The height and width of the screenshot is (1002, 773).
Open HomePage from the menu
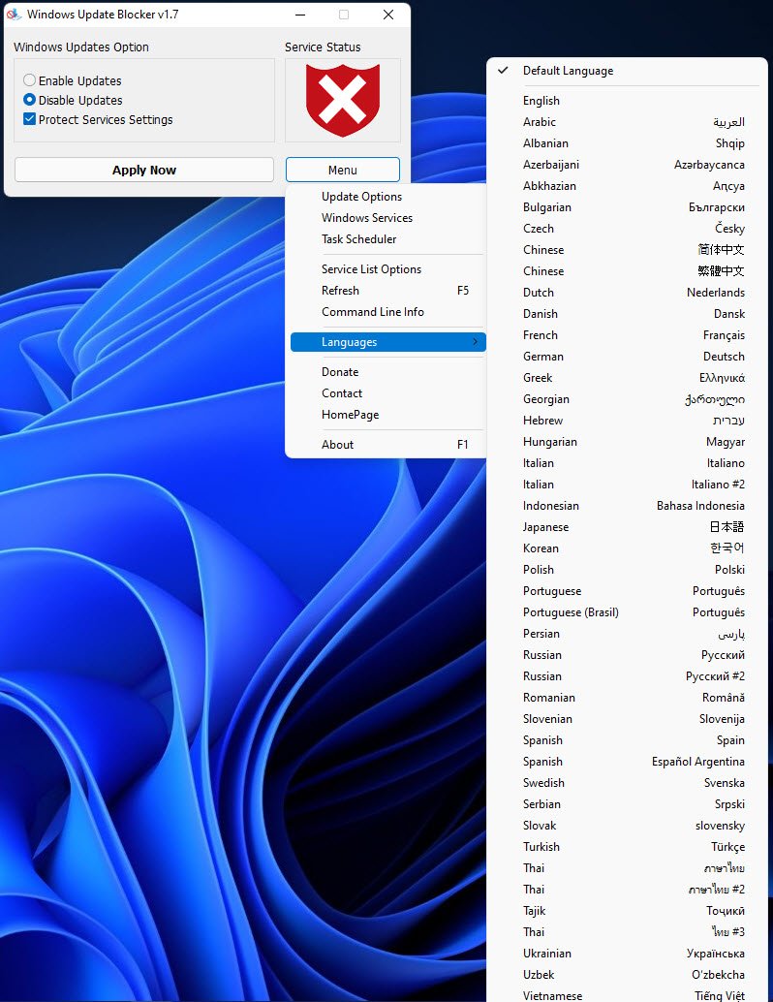(x=386, y=415)
